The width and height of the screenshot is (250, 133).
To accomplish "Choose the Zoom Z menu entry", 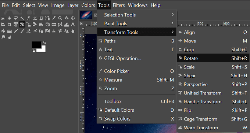I will pyautogui.click(x=137, y=88).
